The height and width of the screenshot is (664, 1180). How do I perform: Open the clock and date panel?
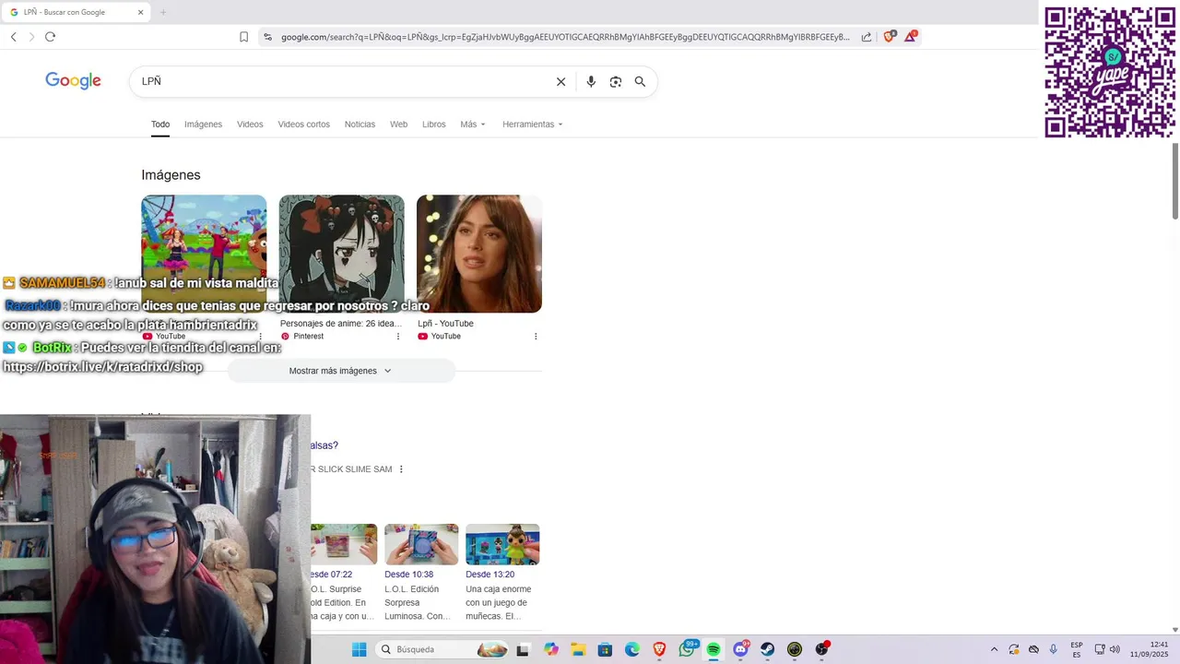pos(1149,649)
